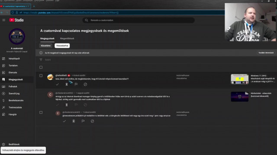Screen dimensions: 277x155
Task: Hide user of reply comment (block icon)
Action: coord(92,121)
